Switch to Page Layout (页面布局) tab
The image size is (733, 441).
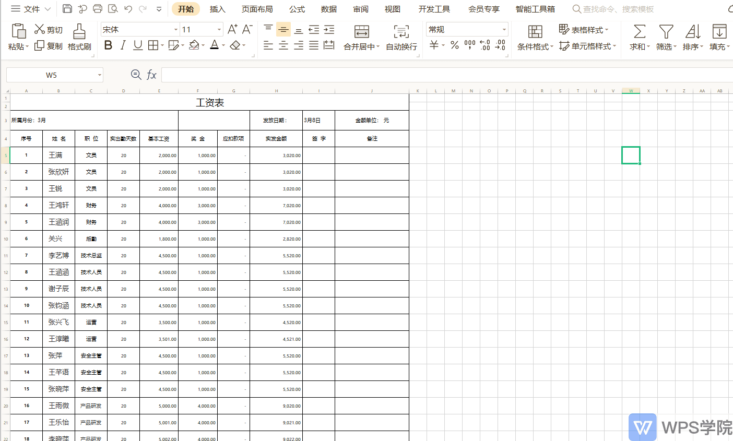point(257,9)
